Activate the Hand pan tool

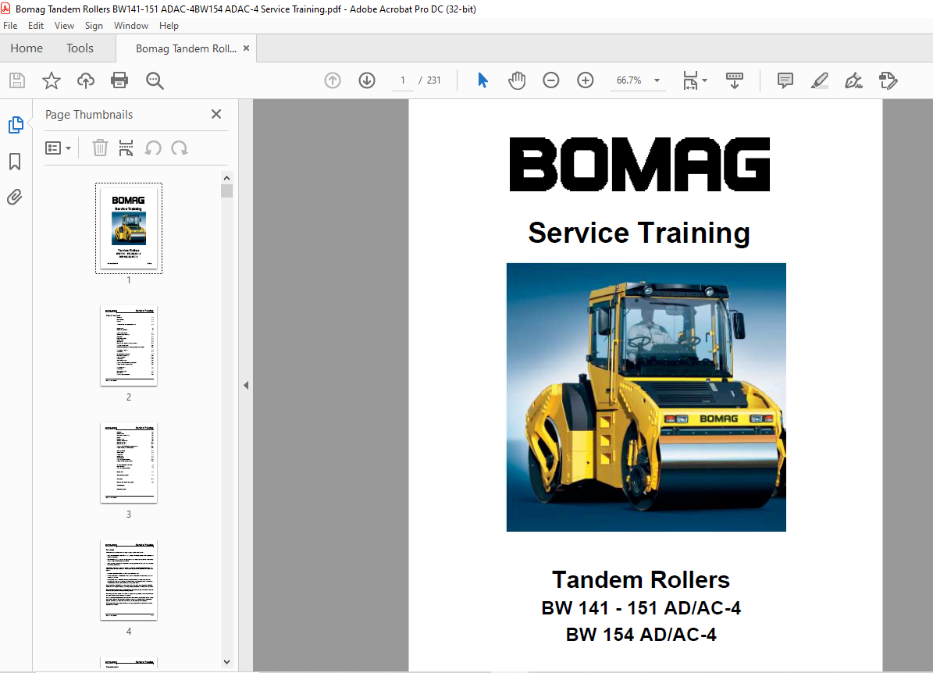[x=517, y=80]
